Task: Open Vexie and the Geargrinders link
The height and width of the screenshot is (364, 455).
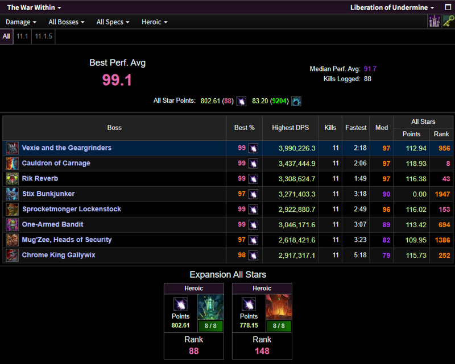Action: coord(67,148)
